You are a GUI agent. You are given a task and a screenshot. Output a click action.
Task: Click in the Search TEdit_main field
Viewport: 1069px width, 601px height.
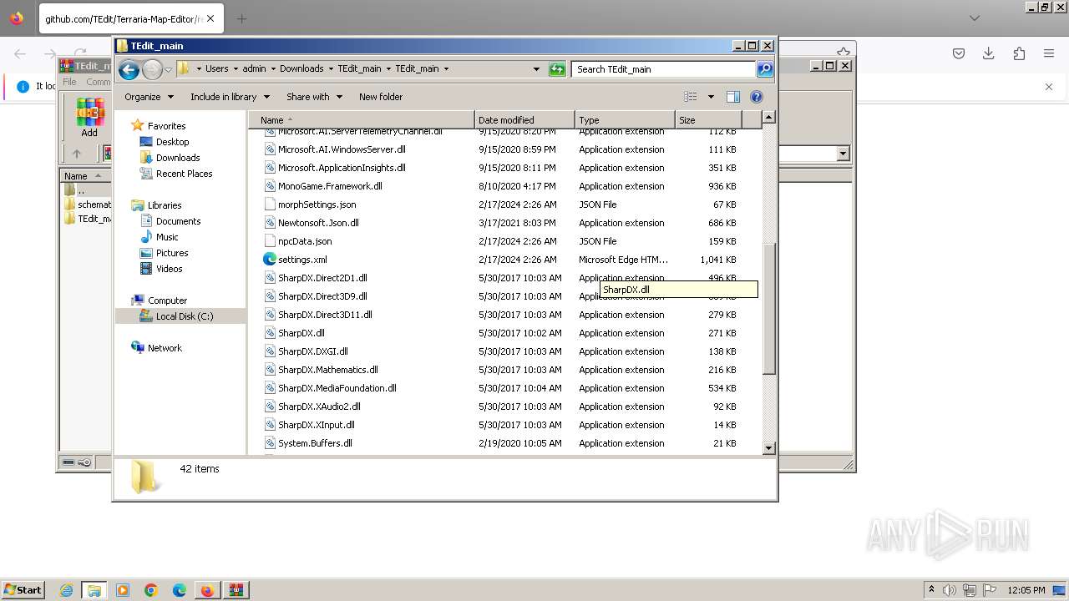pyautogui.click(x=664, y=69)
